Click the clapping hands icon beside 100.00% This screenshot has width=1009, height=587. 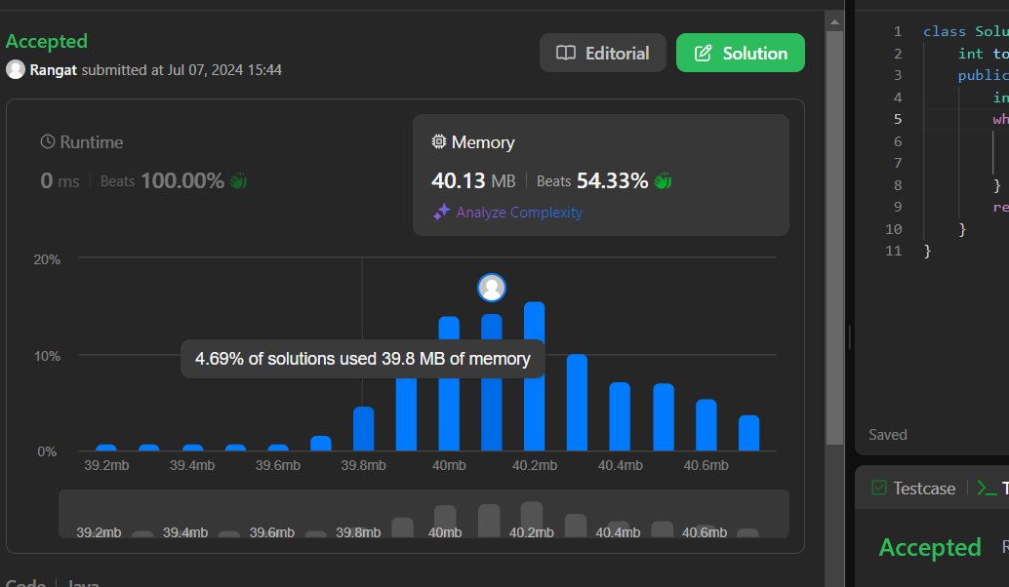pyautogui.click(x=239, y=180)
